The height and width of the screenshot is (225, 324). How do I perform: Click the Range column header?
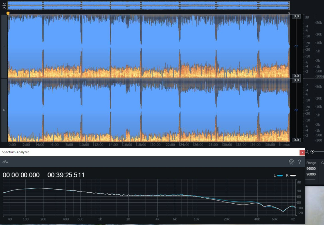(311, 163)
